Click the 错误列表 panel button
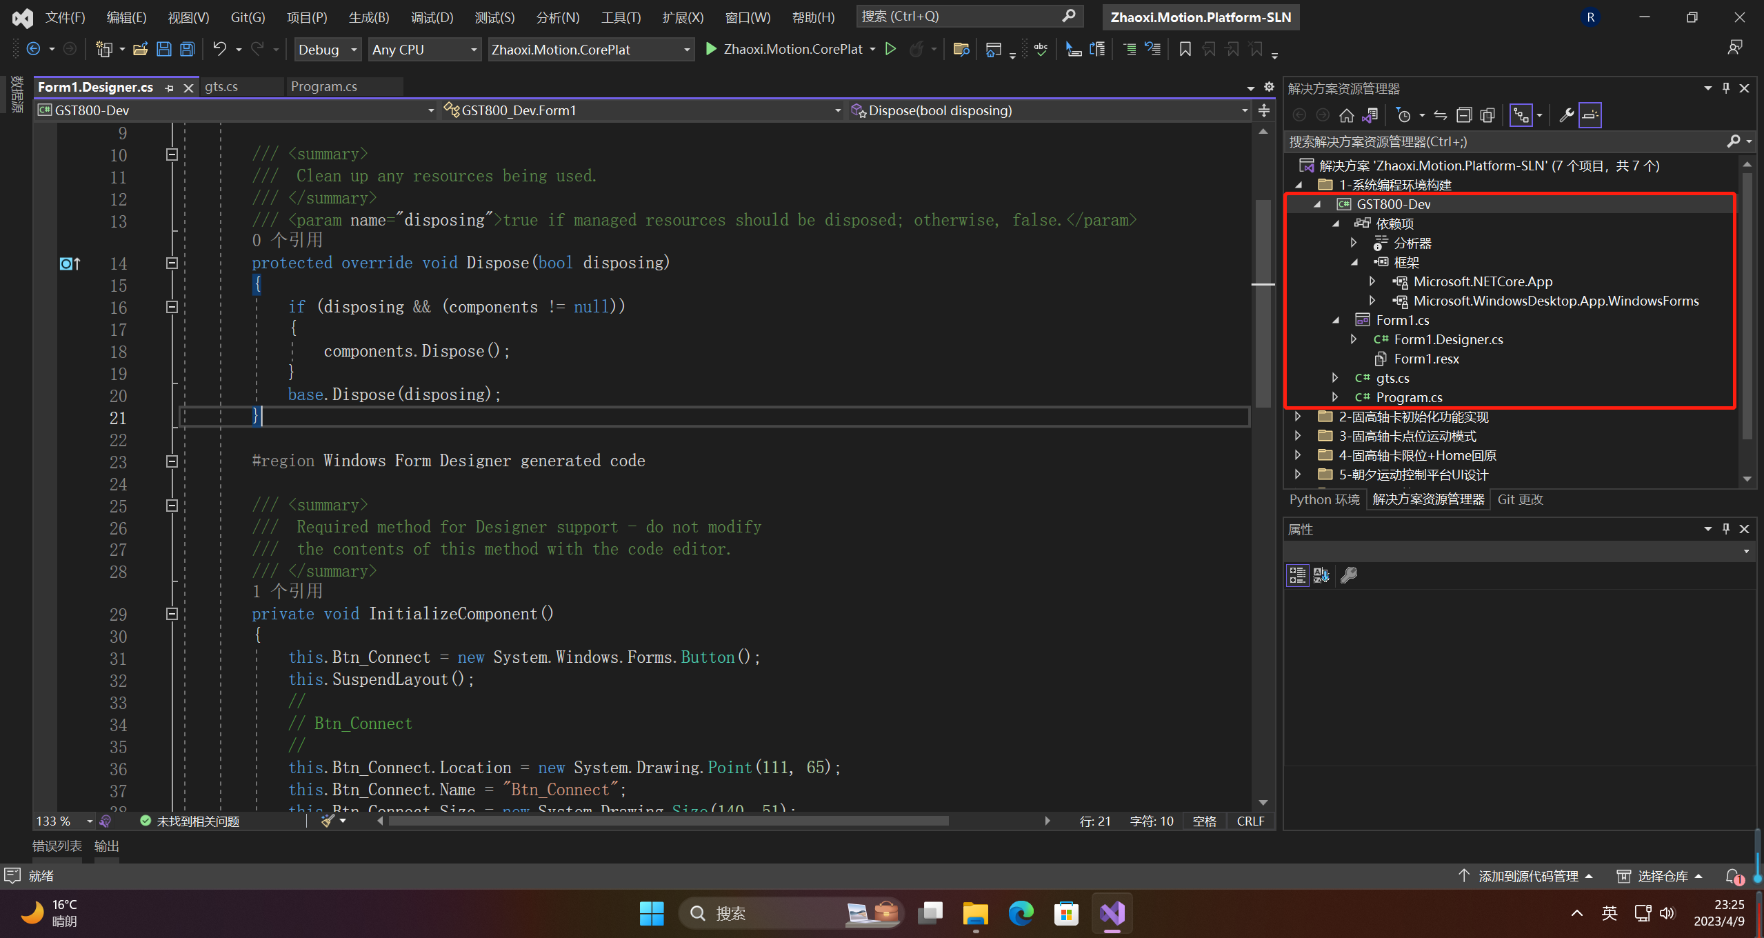The height and width of the screenshot is (938, 1764). click(57, 846)
